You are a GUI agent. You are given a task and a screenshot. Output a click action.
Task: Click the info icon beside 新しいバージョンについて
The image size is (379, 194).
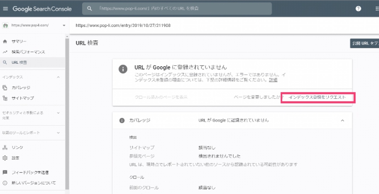(5, 183)
